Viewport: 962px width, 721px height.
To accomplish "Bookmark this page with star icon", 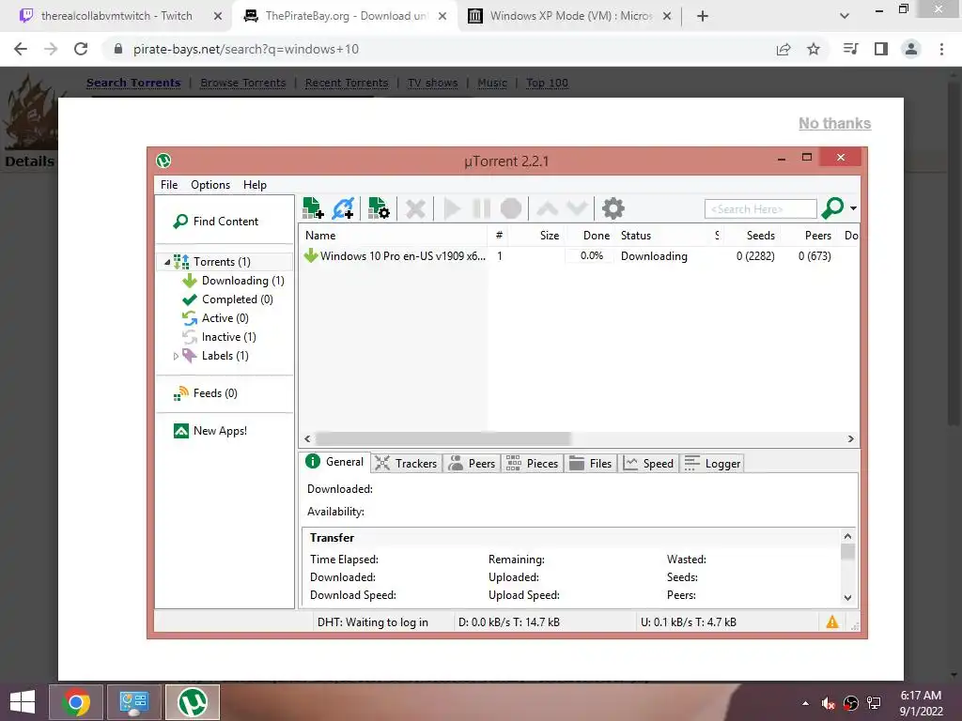I will (x=814, y=49).
